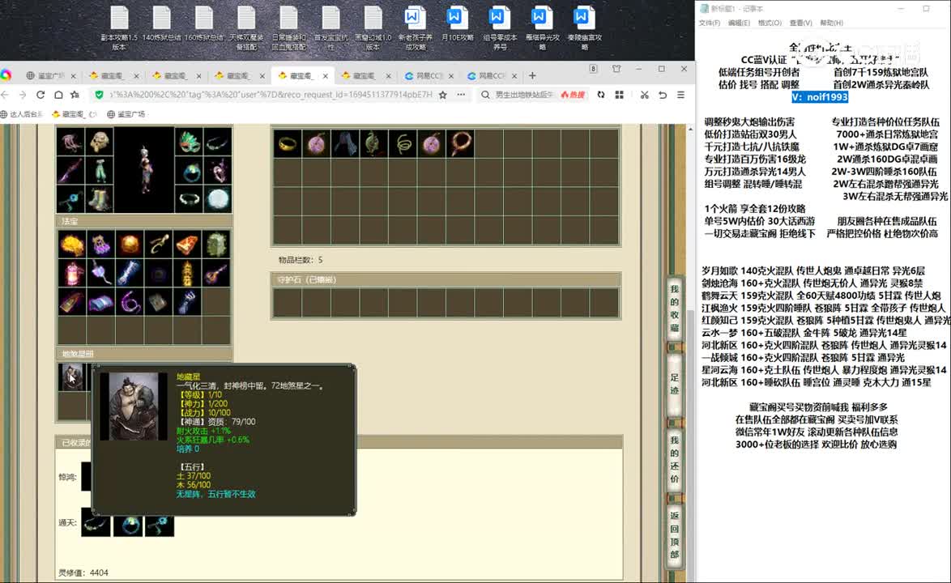Open the Notepad 帮助(H) menu
The height and width of the screenshot is (583, 951).
coord(831,23)
